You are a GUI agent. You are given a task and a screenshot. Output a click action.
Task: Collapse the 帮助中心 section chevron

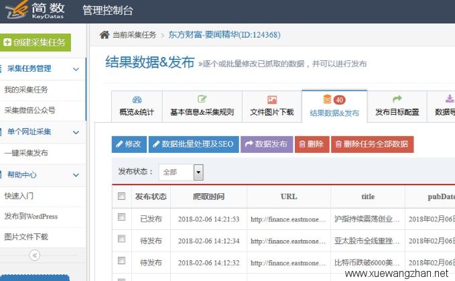(x=76, y=175)
